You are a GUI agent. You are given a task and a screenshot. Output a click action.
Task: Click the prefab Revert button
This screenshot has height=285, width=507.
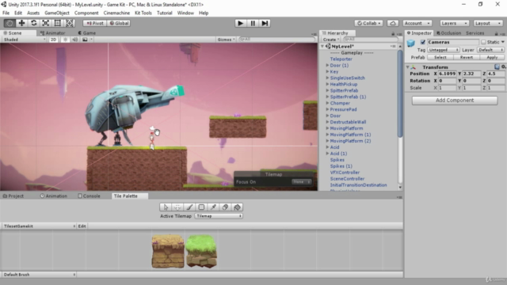466,57
